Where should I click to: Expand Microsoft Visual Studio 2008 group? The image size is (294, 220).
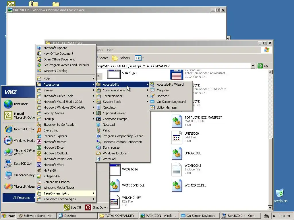66,102
